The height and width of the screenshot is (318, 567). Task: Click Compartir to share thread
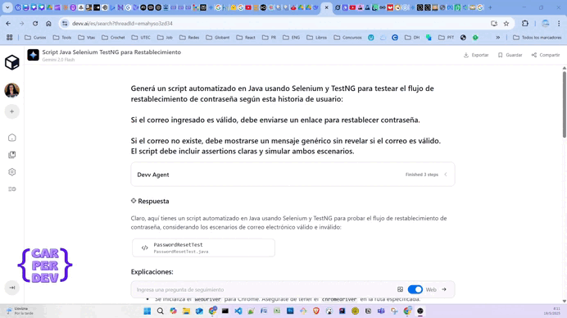pos(546,55)
